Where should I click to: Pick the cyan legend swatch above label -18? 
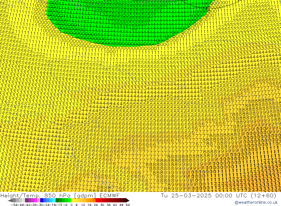(x=54, y=200)
